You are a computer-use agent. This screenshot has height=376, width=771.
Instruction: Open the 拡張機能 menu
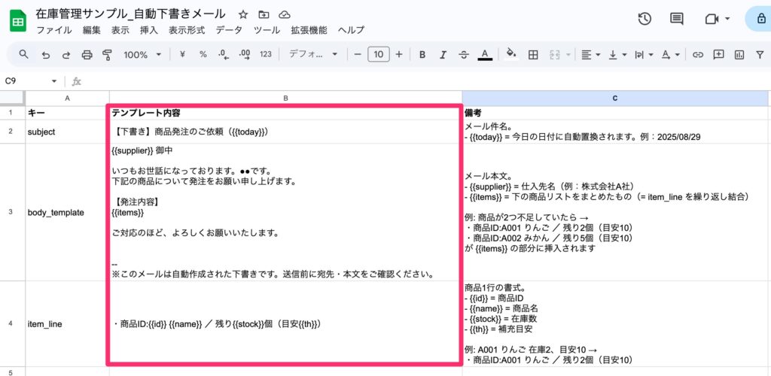click(309, 30)
